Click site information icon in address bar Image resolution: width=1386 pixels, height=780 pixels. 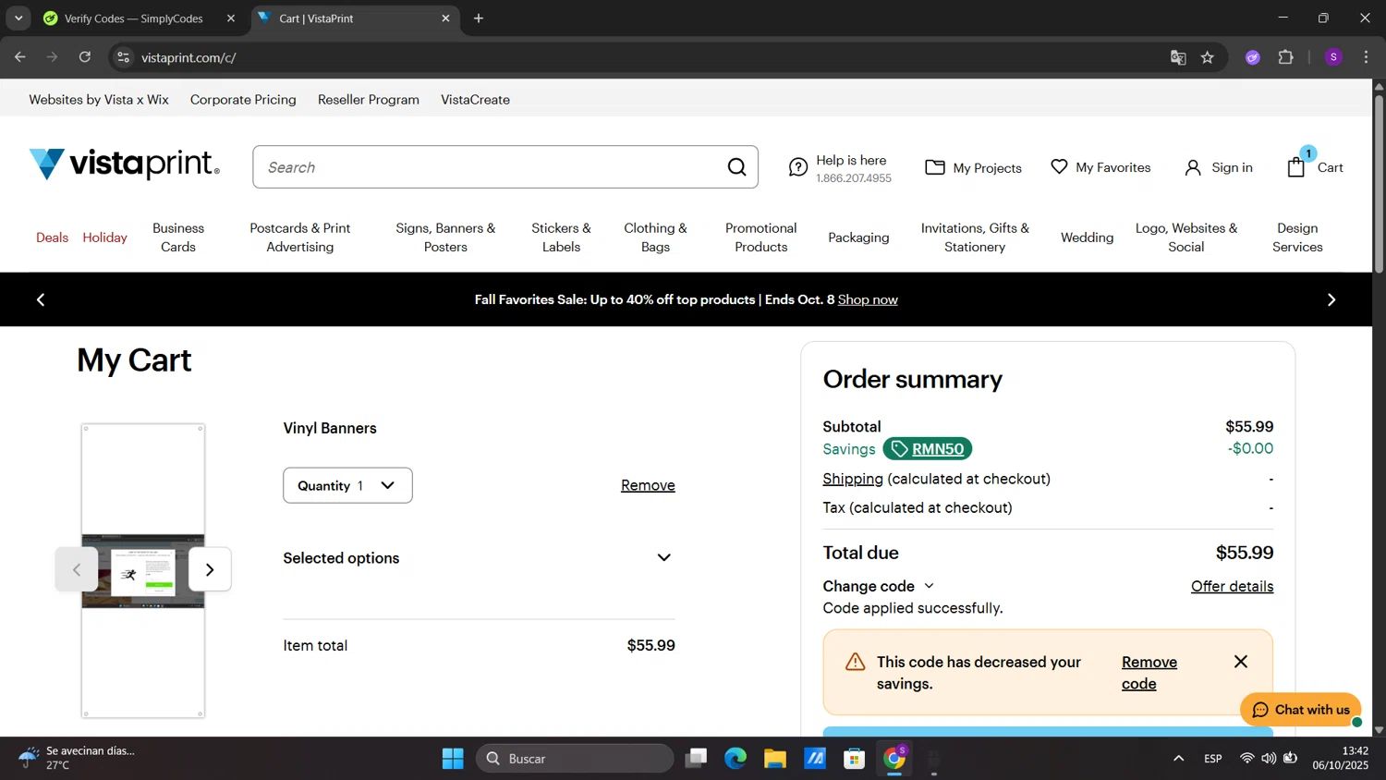point(123,57)
